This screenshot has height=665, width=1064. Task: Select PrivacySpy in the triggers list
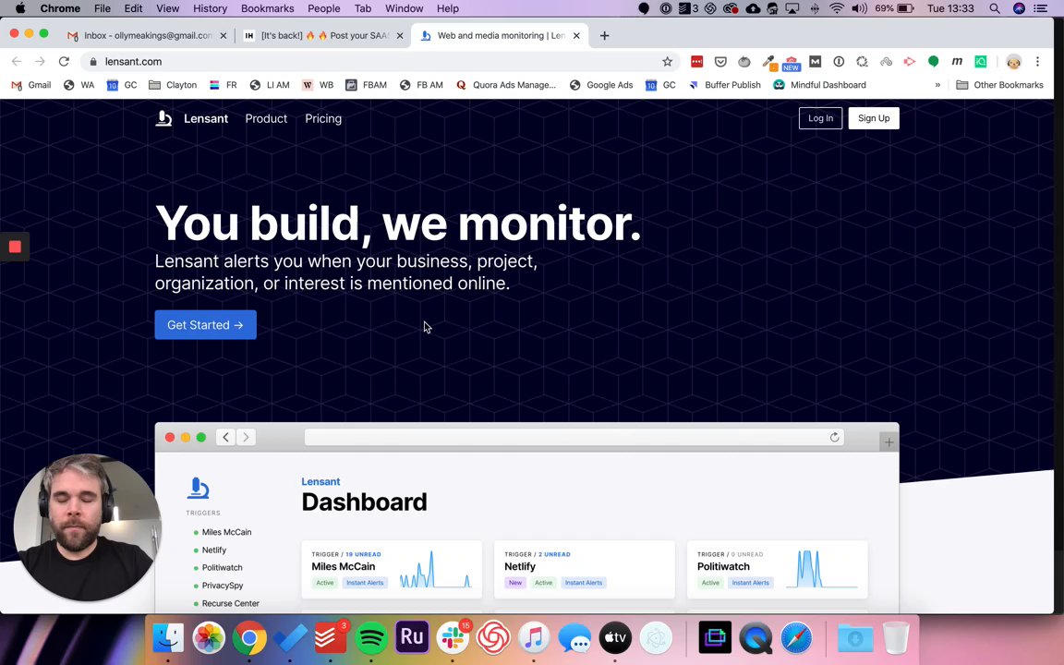click(222, 586)
